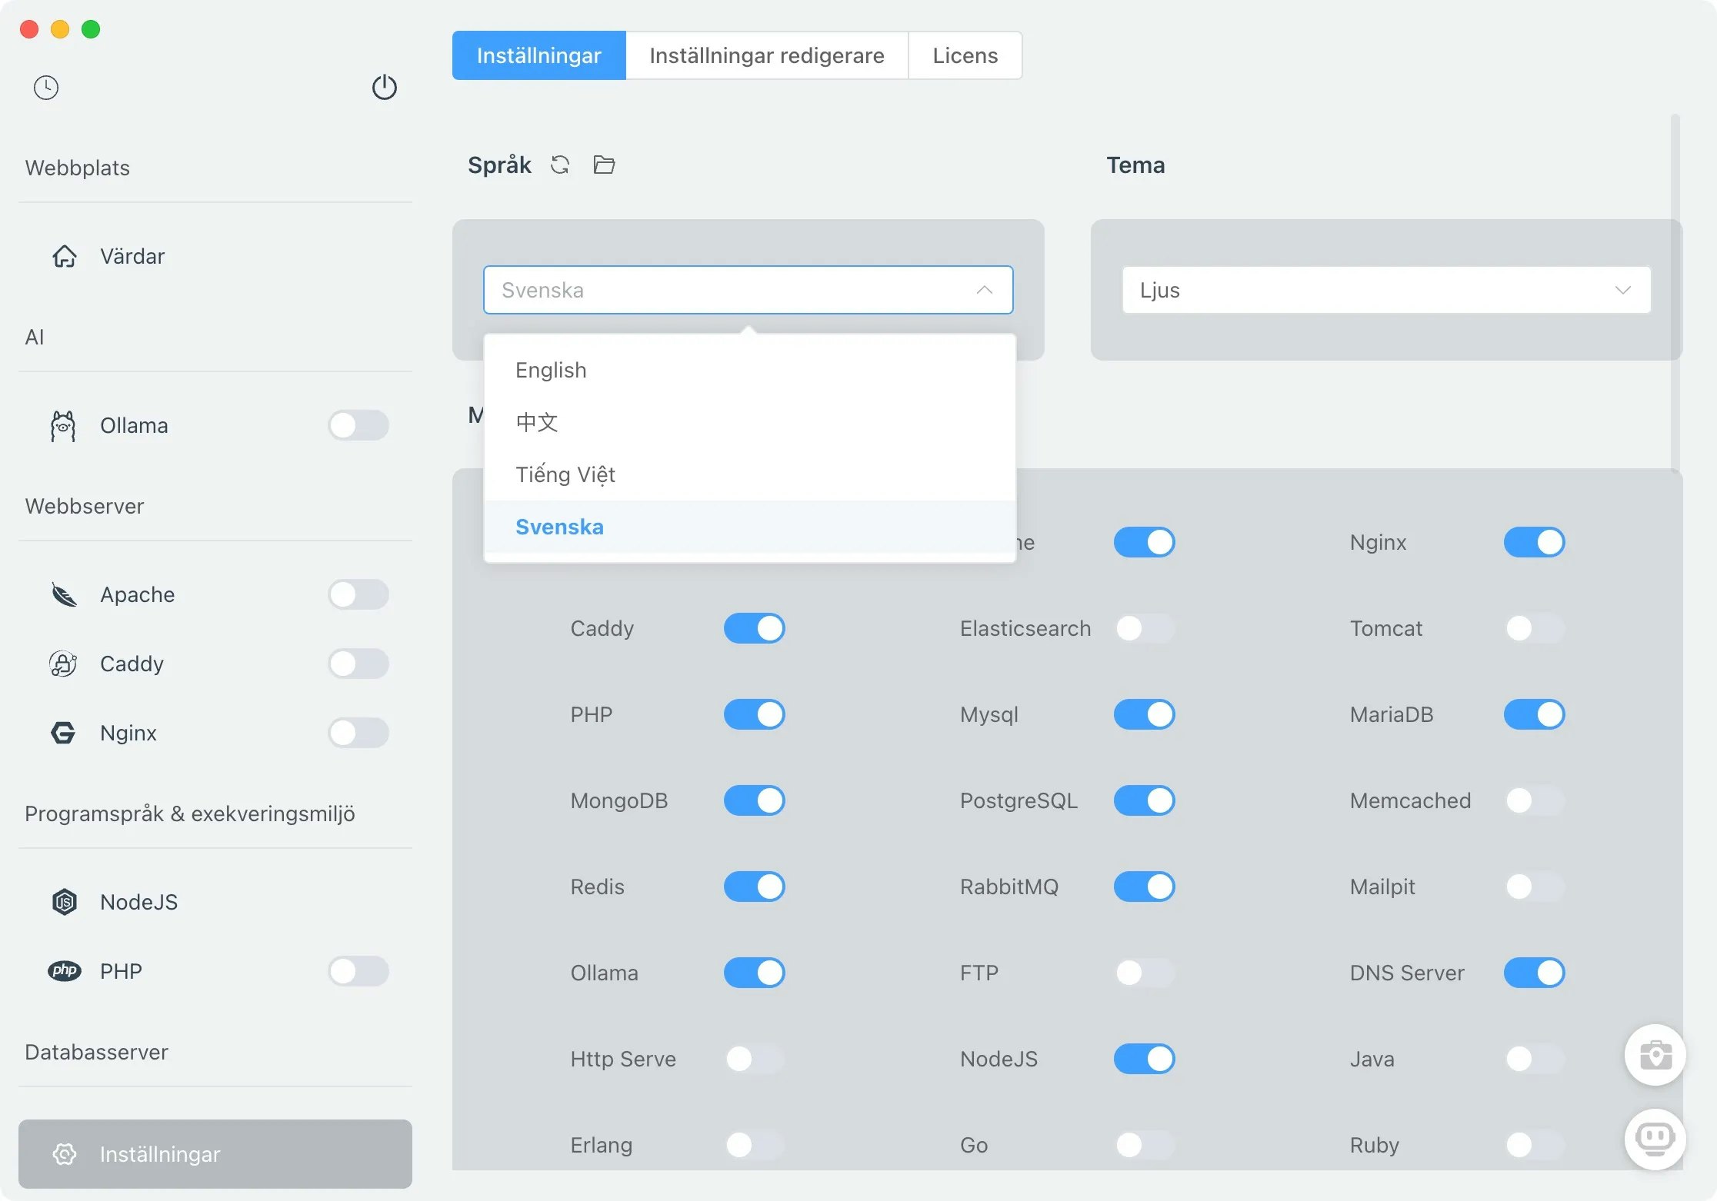1717x1201 pixels.
Task: Open the Licens tab
Action: (965, 55)
